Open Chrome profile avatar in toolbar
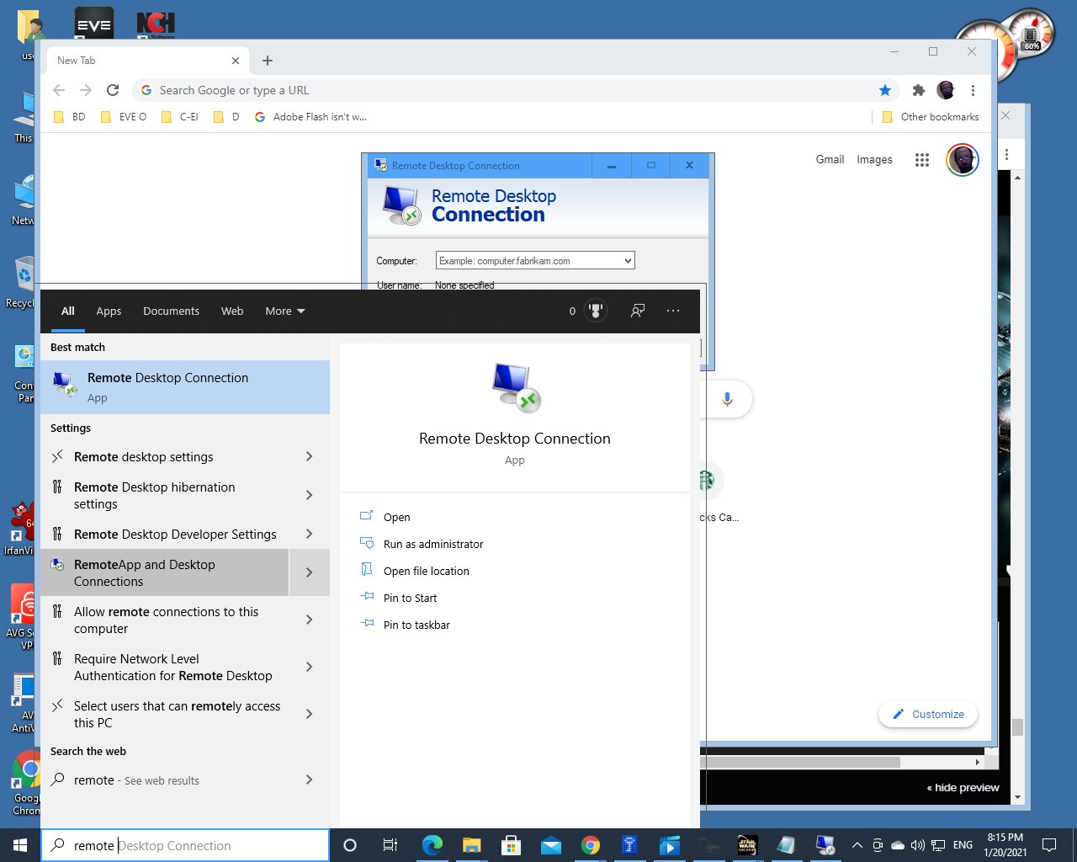The image size is (1077, 862). 946,90
